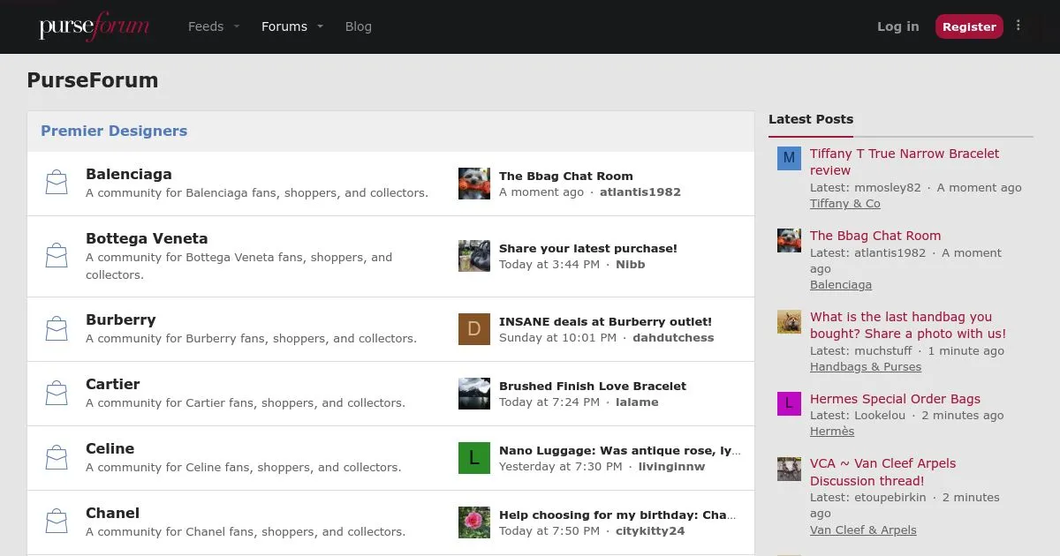Click the L avatar beside Hermes Special Order Bags

click(789, 403)
